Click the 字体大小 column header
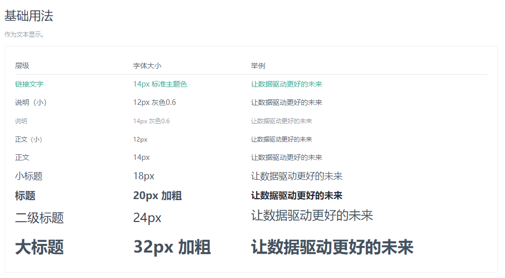The height and width of the screenshot is (278, 505). (147, 66)
